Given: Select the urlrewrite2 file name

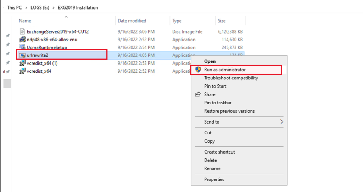Looking at the screenshot, I should pyautogui.click(x=37, y=55).
